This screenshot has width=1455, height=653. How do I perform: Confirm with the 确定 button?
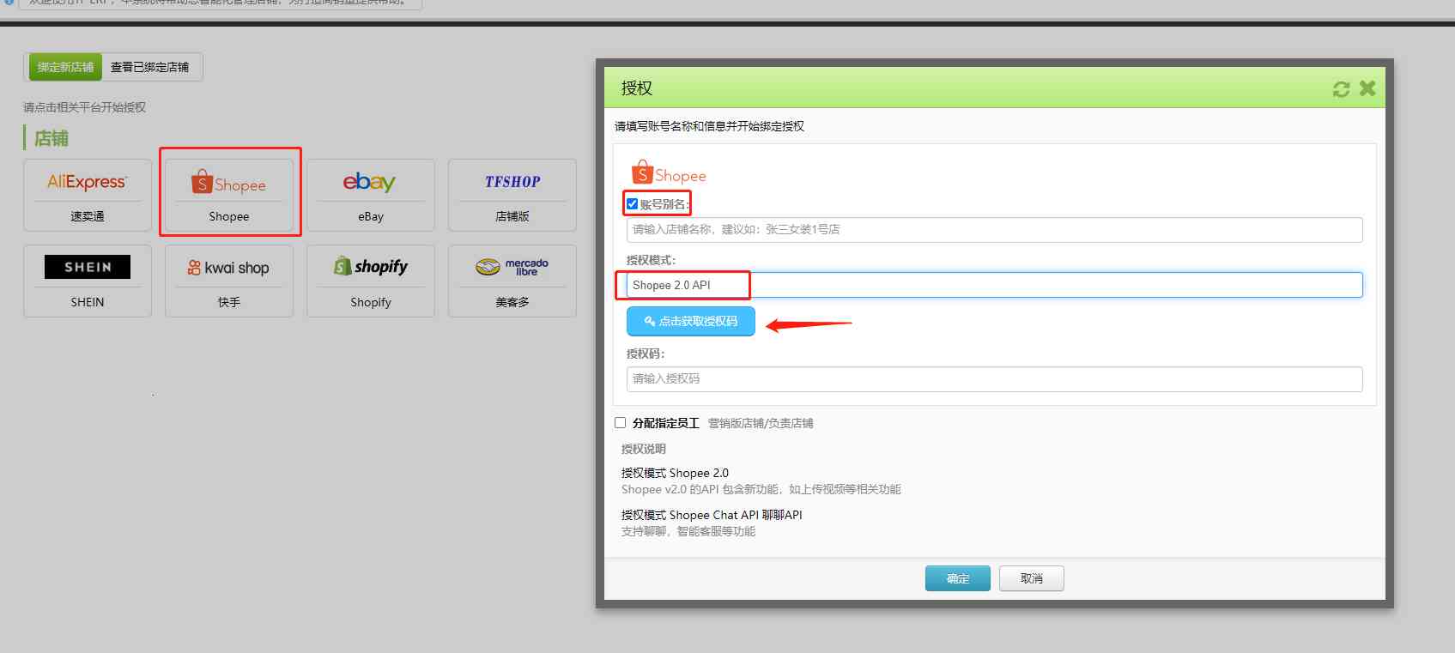point(958,578)
